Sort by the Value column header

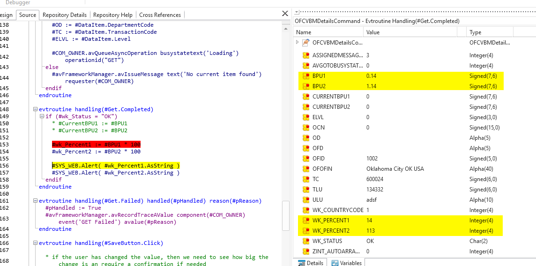(410, 32)
